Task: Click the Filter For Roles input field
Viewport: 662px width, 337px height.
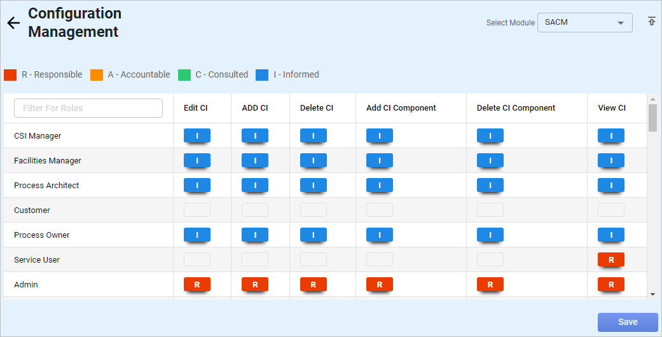Action: point(88,108)
